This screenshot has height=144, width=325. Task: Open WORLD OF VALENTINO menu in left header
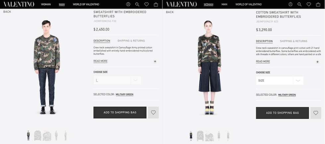(x=86, y=4)
